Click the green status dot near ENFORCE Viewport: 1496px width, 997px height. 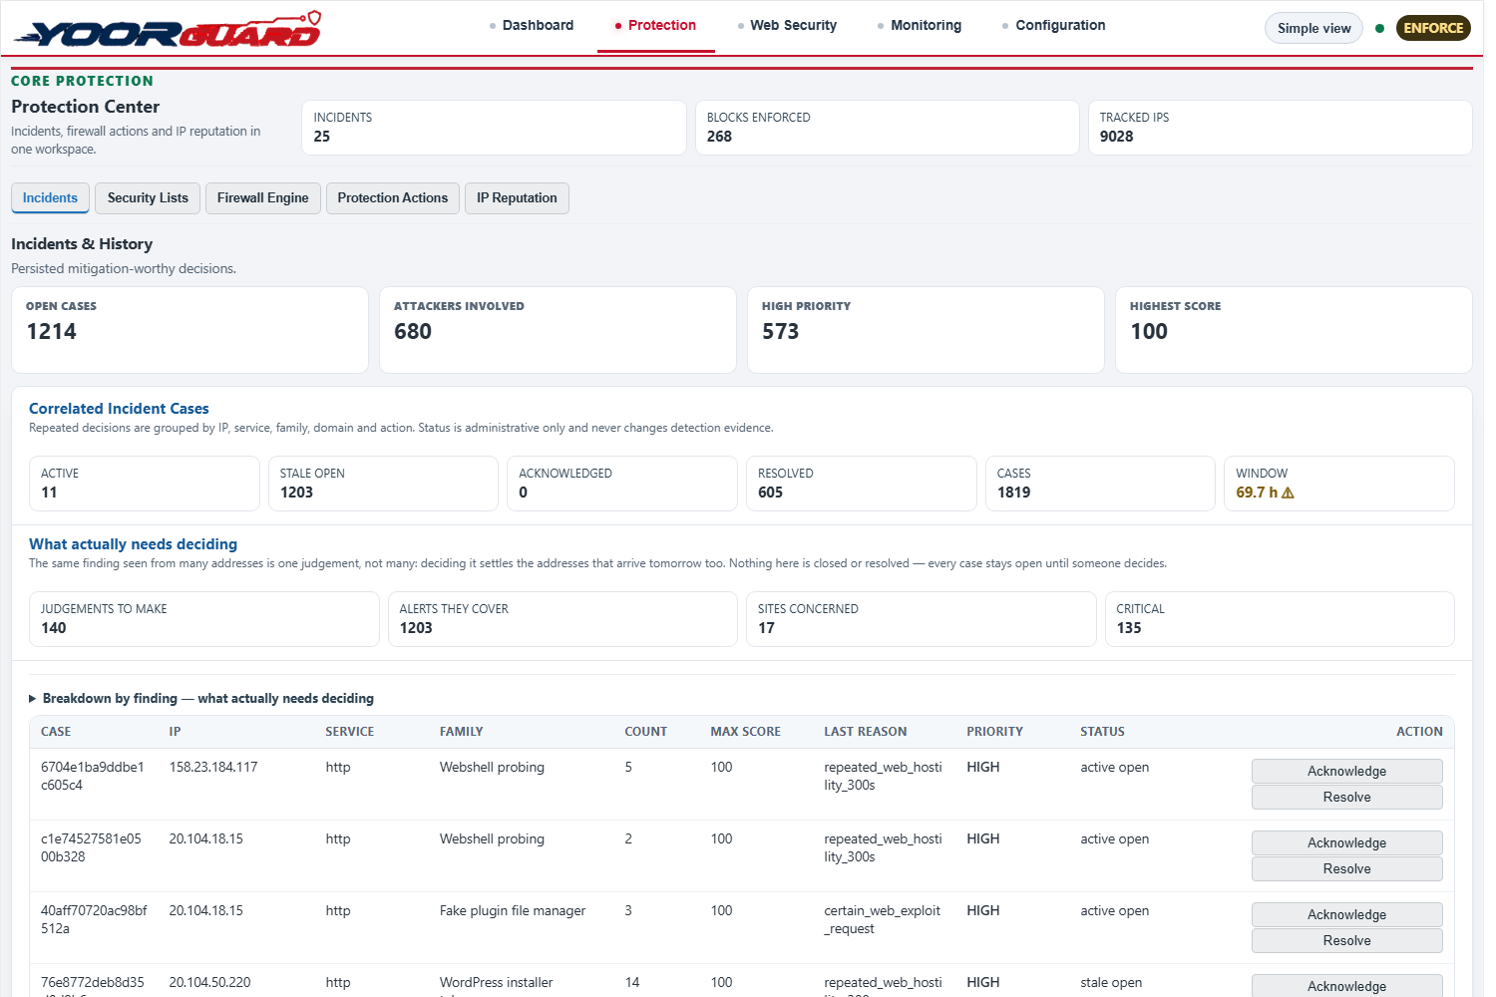1379,28
